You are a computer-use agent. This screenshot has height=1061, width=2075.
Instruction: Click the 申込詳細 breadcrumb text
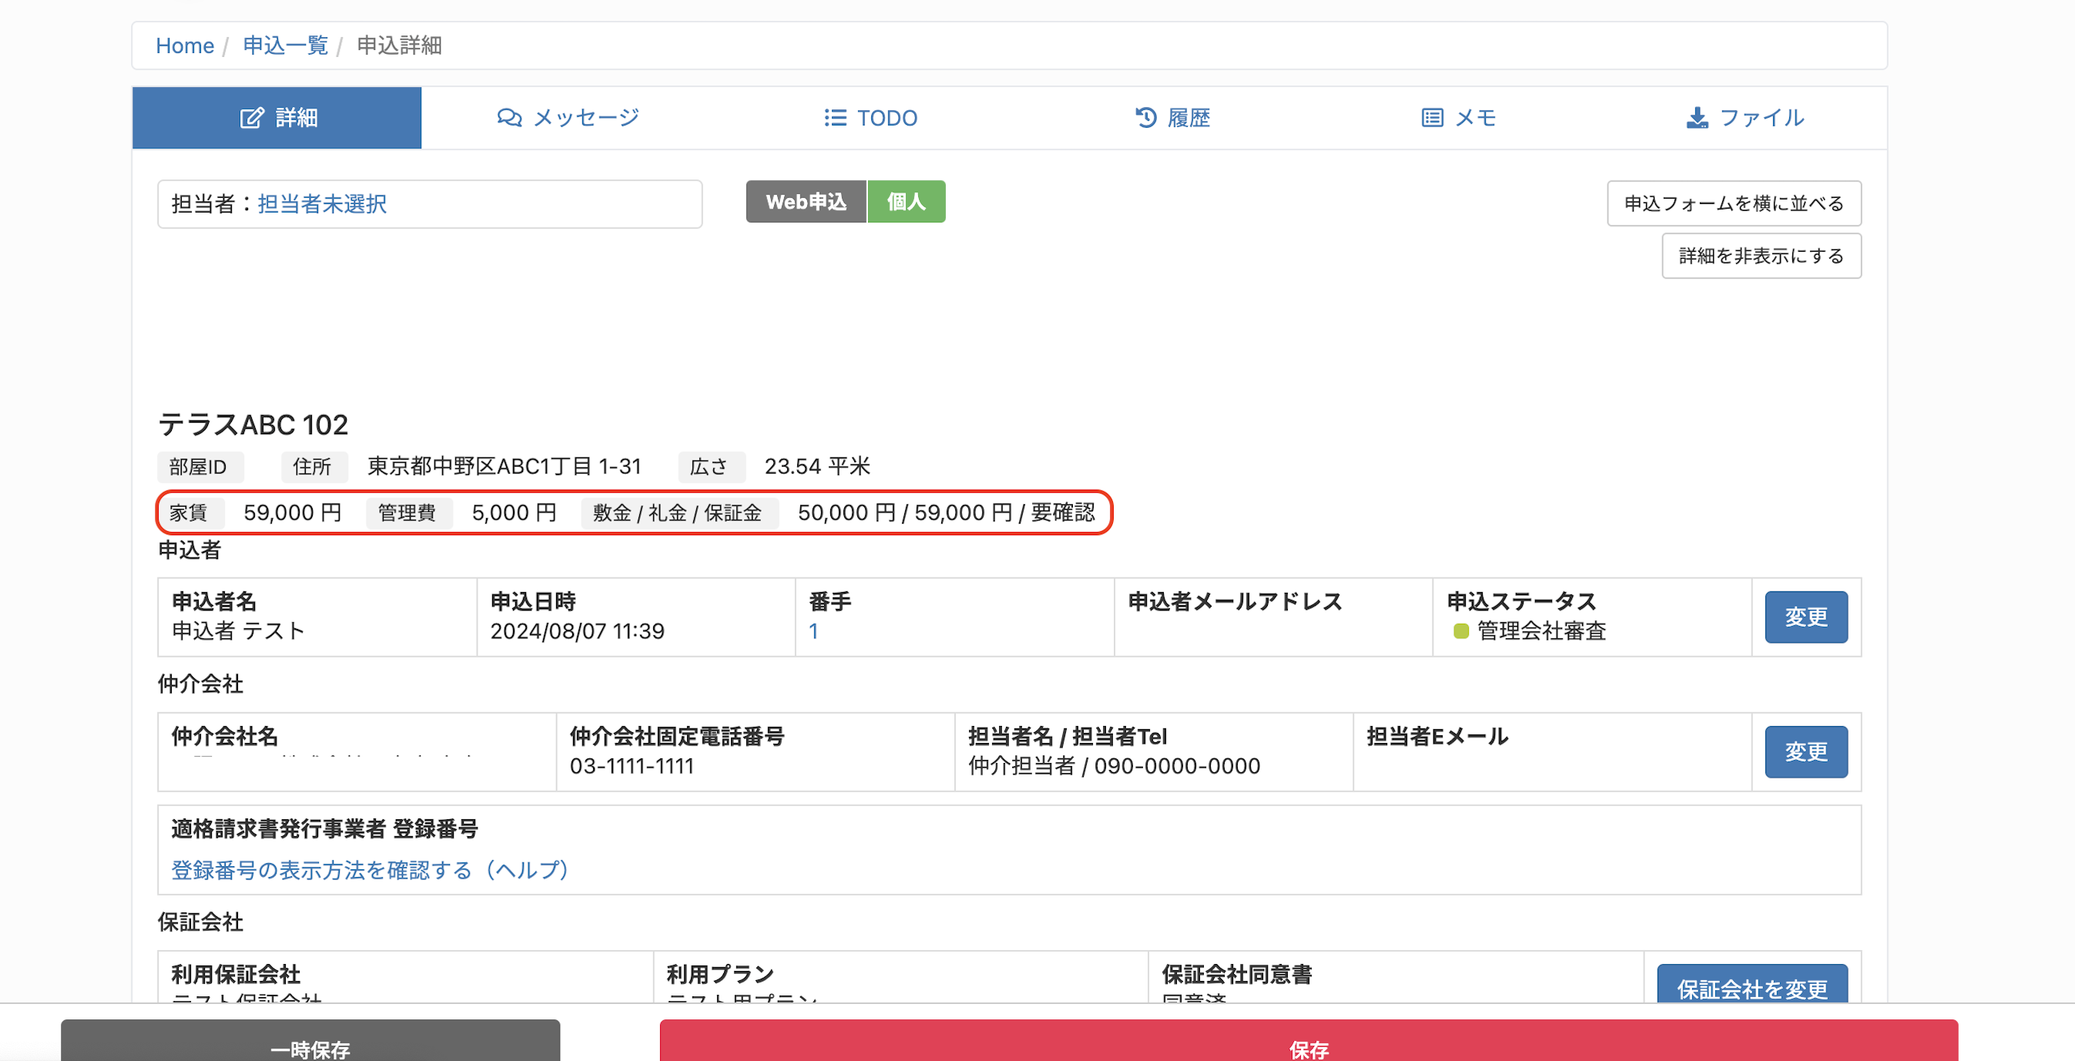400,46
